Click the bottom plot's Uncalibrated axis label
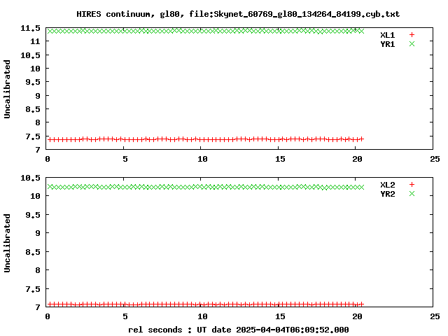 coord(7,243)
